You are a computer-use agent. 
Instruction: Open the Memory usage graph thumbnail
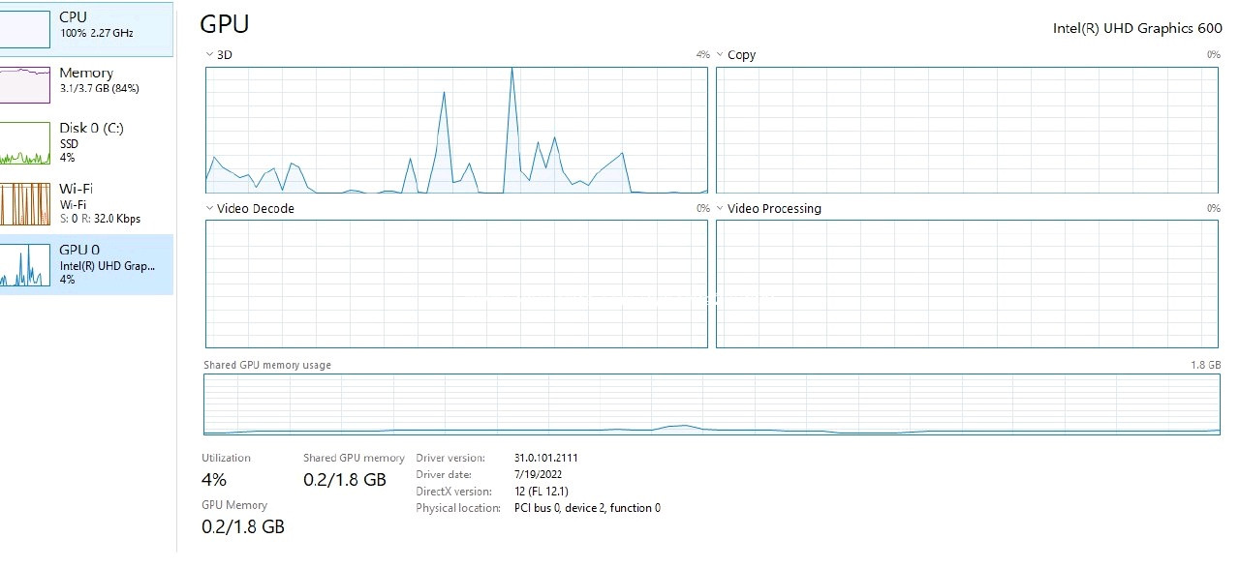click(x=24, y=85)
